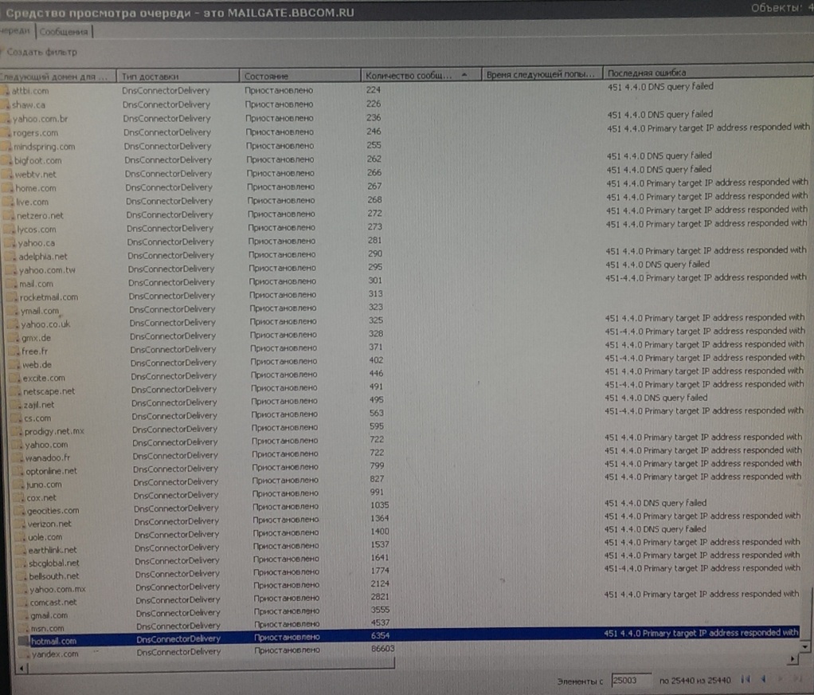Viewport: 814px width, 695px height.
Task: Select the yahoo.co.uk queue row
Action: pyautogui.click(x=405, y=322)
